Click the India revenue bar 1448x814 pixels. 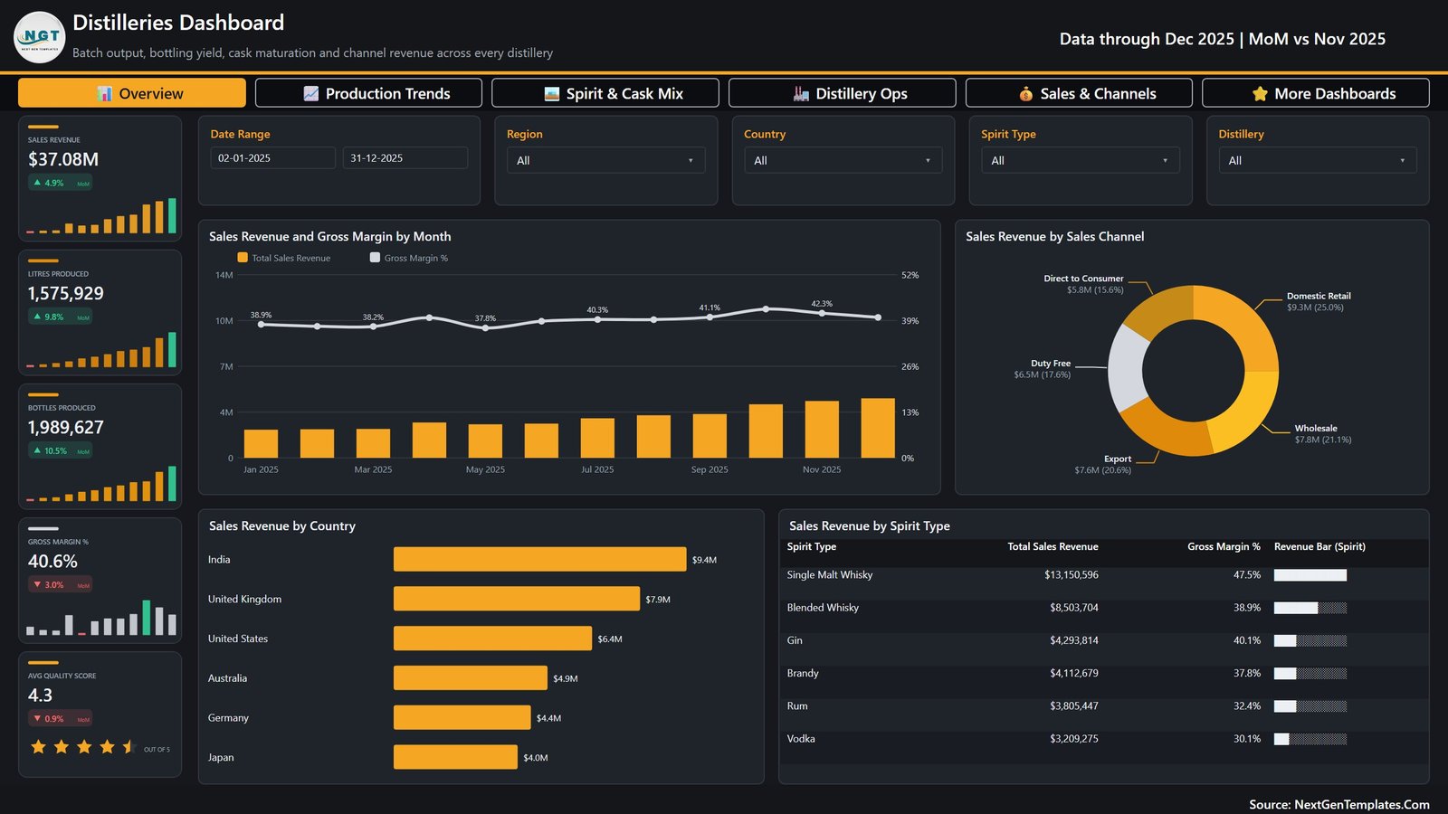[539, 559]
